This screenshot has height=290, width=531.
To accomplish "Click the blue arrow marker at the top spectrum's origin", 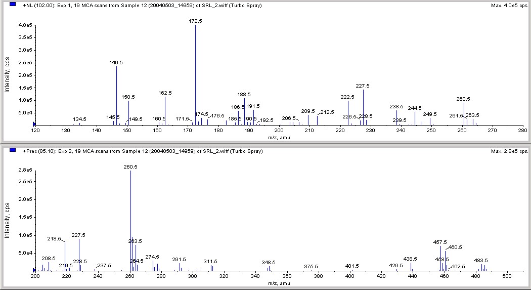I will click(x=34, y=125).
